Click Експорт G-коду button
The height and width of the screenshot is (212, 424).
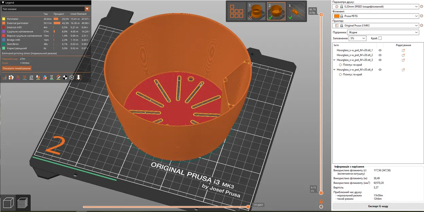coord(378,206)
